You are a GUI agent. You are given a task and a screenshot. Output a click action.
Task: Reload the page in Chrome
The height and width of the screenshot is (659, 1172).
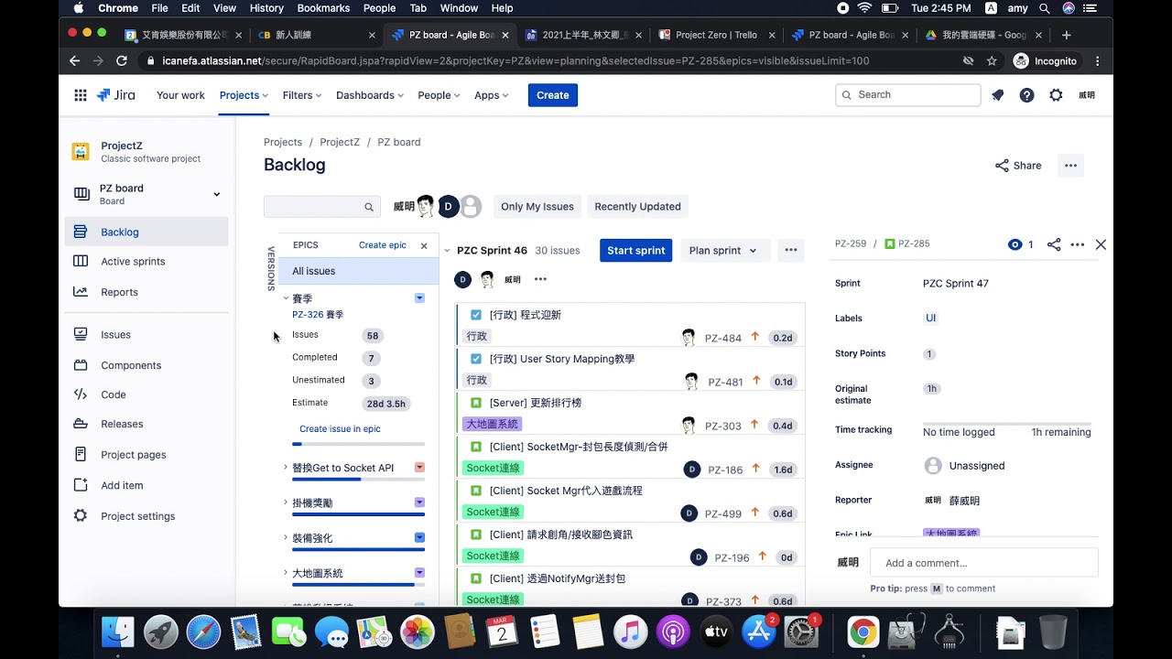121,60
